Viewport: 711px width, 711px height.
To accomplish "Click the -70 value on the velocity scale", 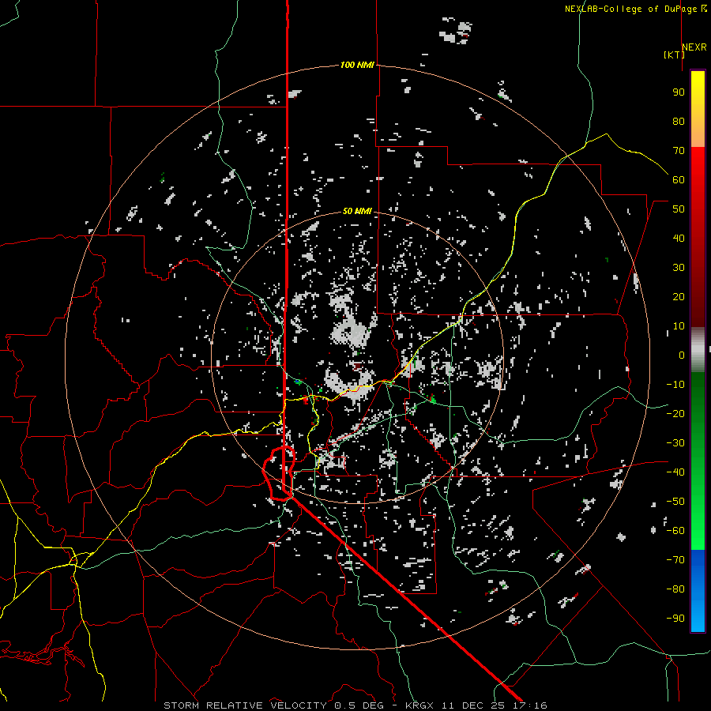I will (675, 559).
